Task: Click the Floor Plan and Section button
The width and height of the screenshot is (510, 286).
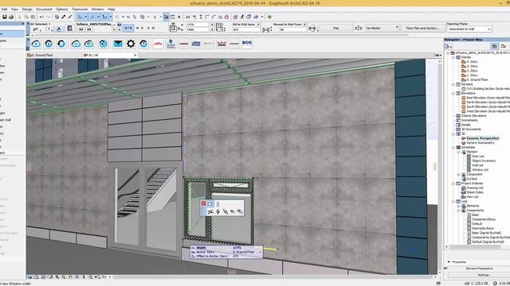Action: click(x=423, y=29)
